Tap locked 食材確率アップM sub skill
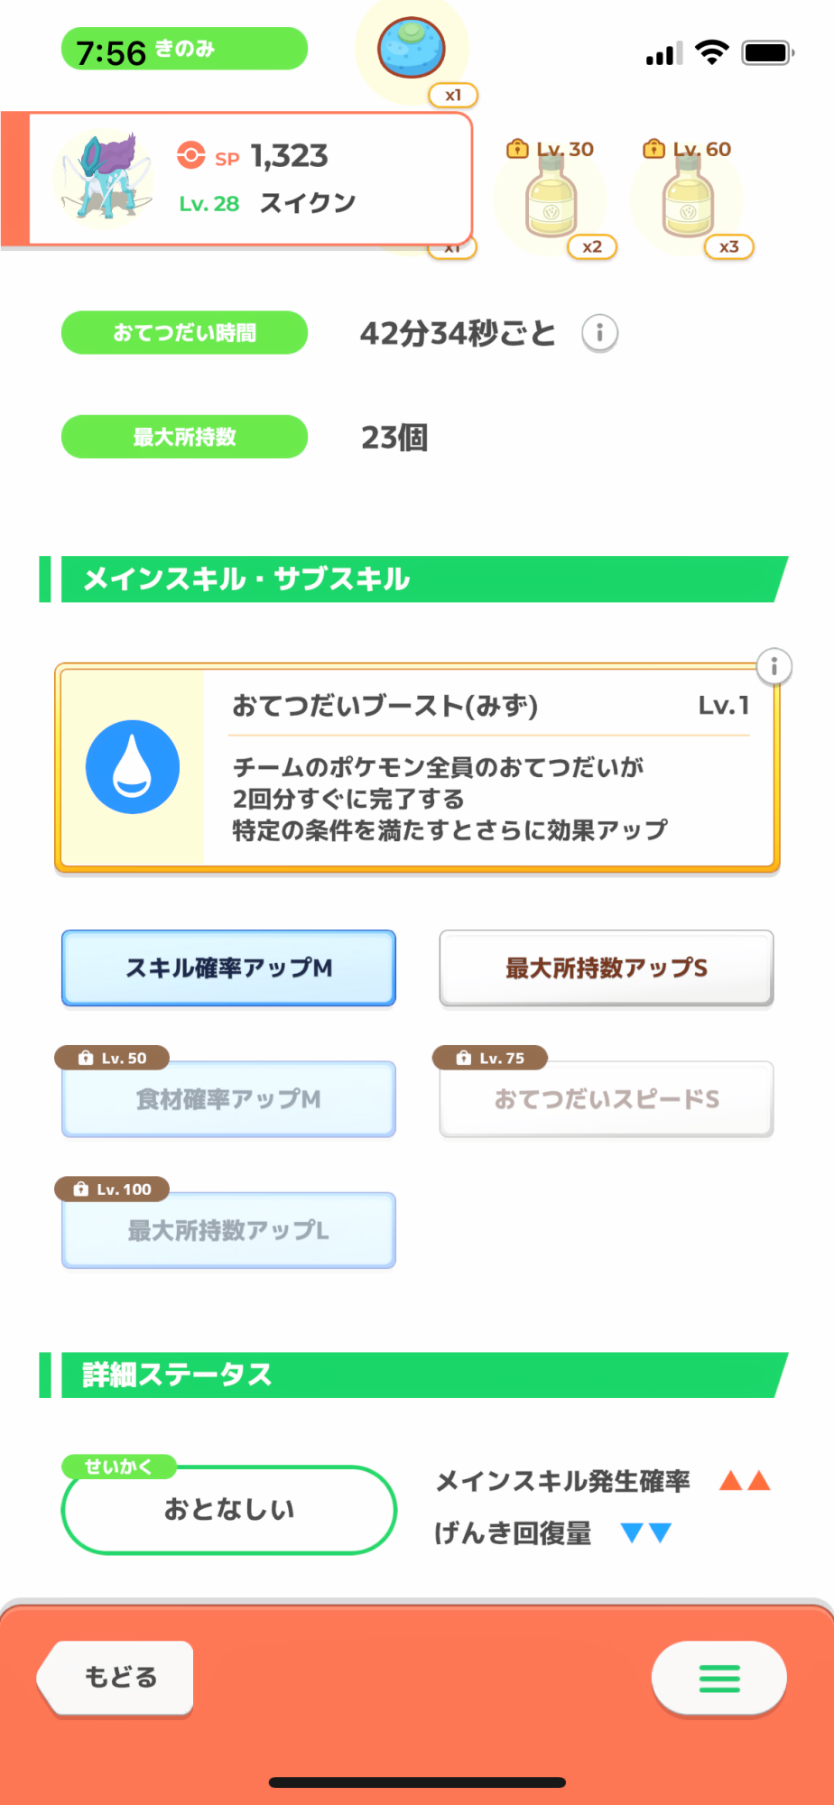 click(228, 1098)
